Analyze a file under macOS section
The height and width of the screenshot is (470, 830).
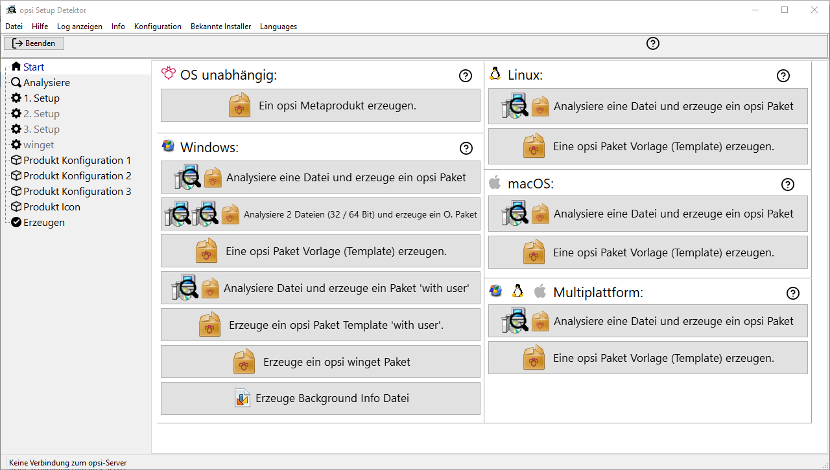648,214
